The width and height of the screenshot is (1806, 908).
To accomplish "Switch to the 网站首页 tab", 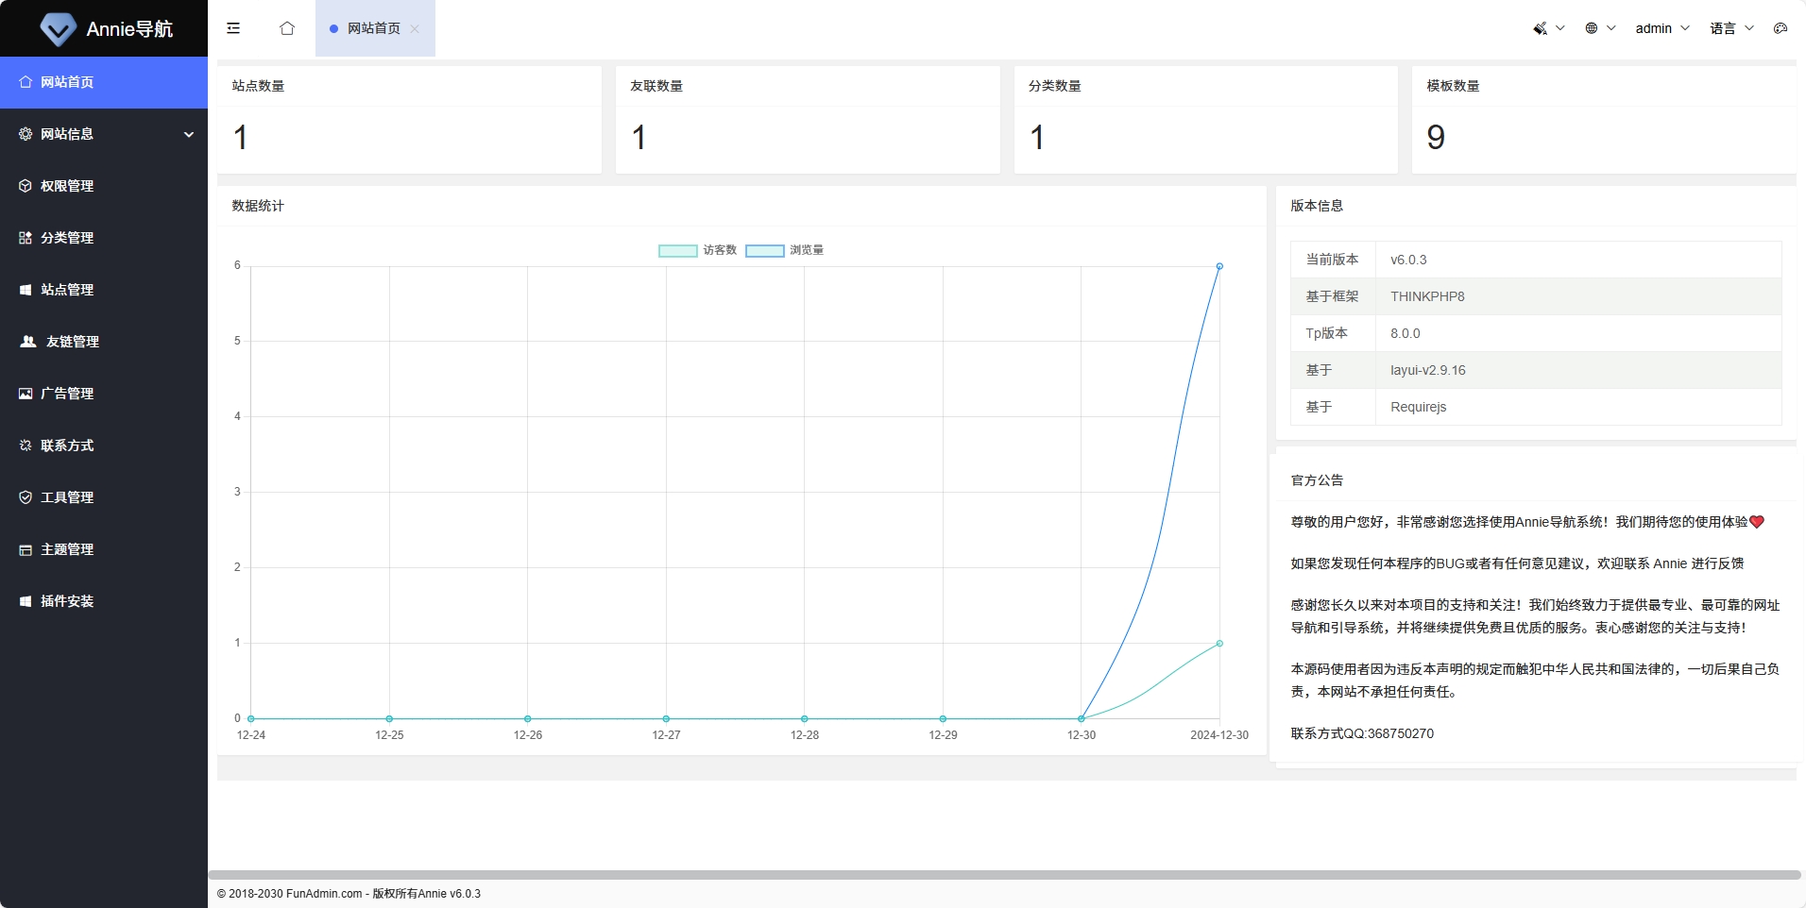I will coord(372,28).
